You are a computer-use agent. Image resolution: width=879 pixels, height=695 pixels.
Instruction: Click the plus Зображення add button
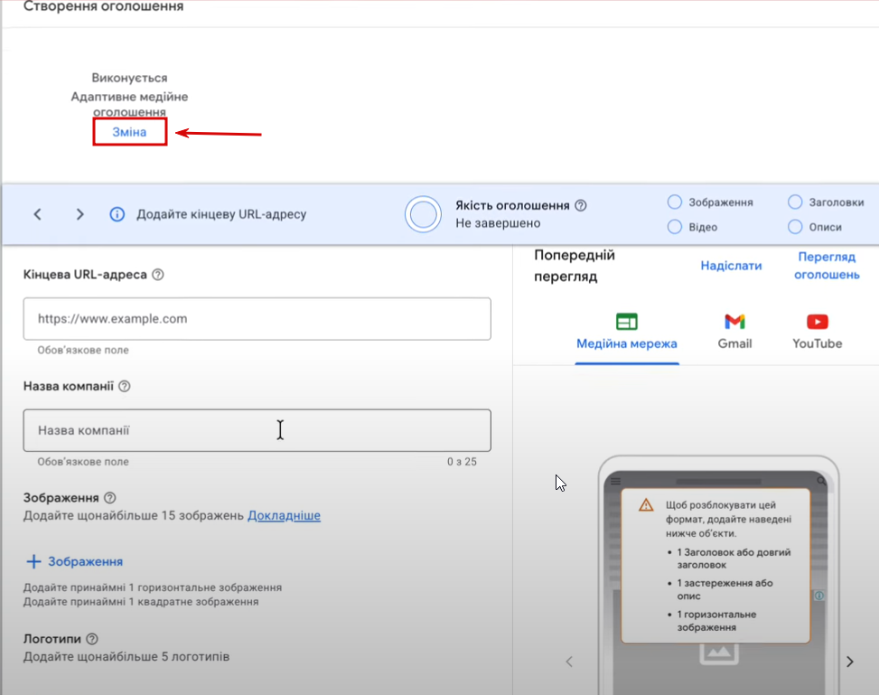[x=75, y=561]
